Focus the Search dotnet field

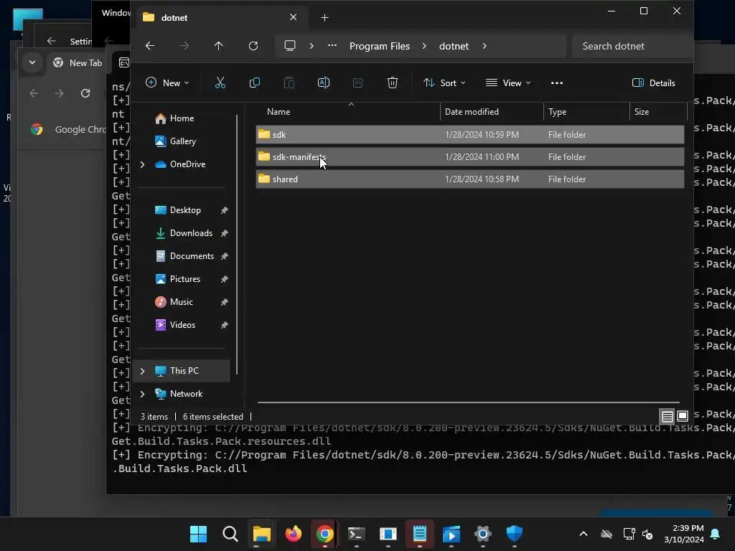(631, 46)
